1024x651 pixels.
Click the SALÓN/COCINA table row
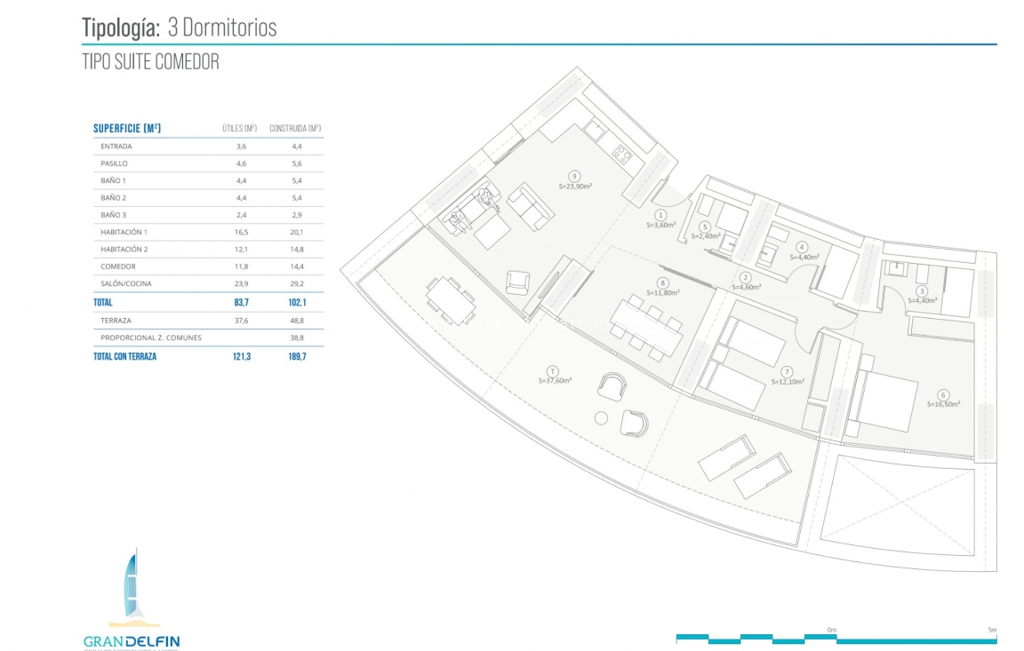[x=207, y=283]
